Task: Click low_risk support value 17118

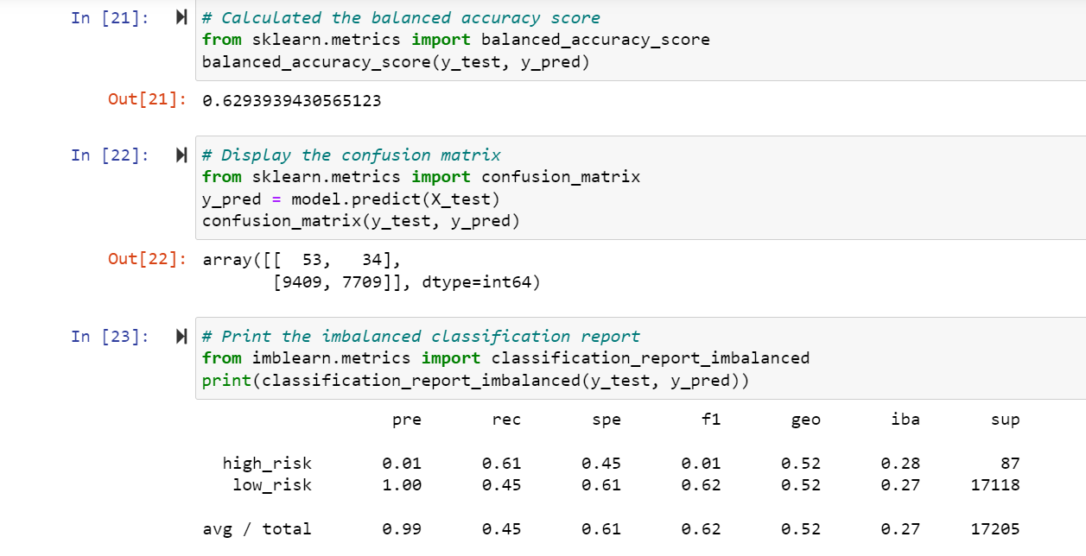Action: click(x=995, y=485)
